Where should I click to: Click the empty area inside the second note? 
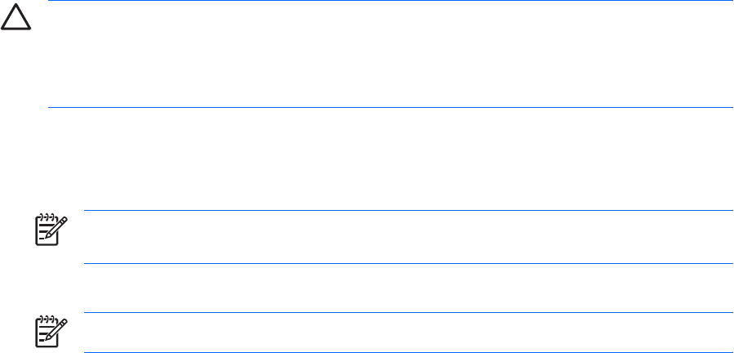[408, 333]
